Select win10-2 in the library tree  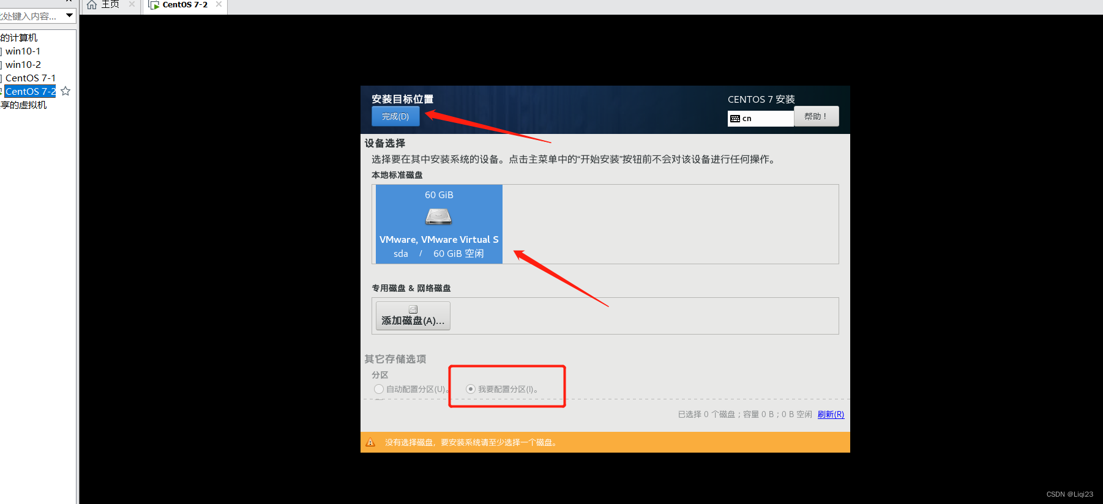pyautogui.click(x=23, y=65)
